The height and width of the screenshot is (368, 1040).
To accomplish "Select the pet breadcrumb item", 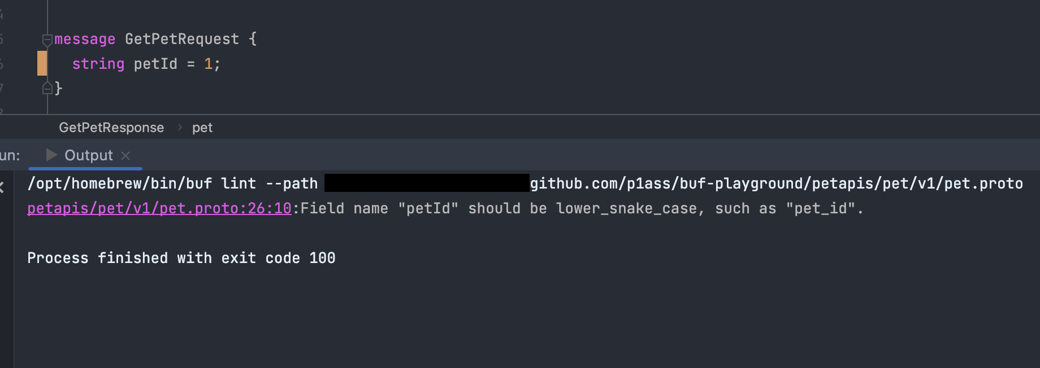I will [202, 128].
